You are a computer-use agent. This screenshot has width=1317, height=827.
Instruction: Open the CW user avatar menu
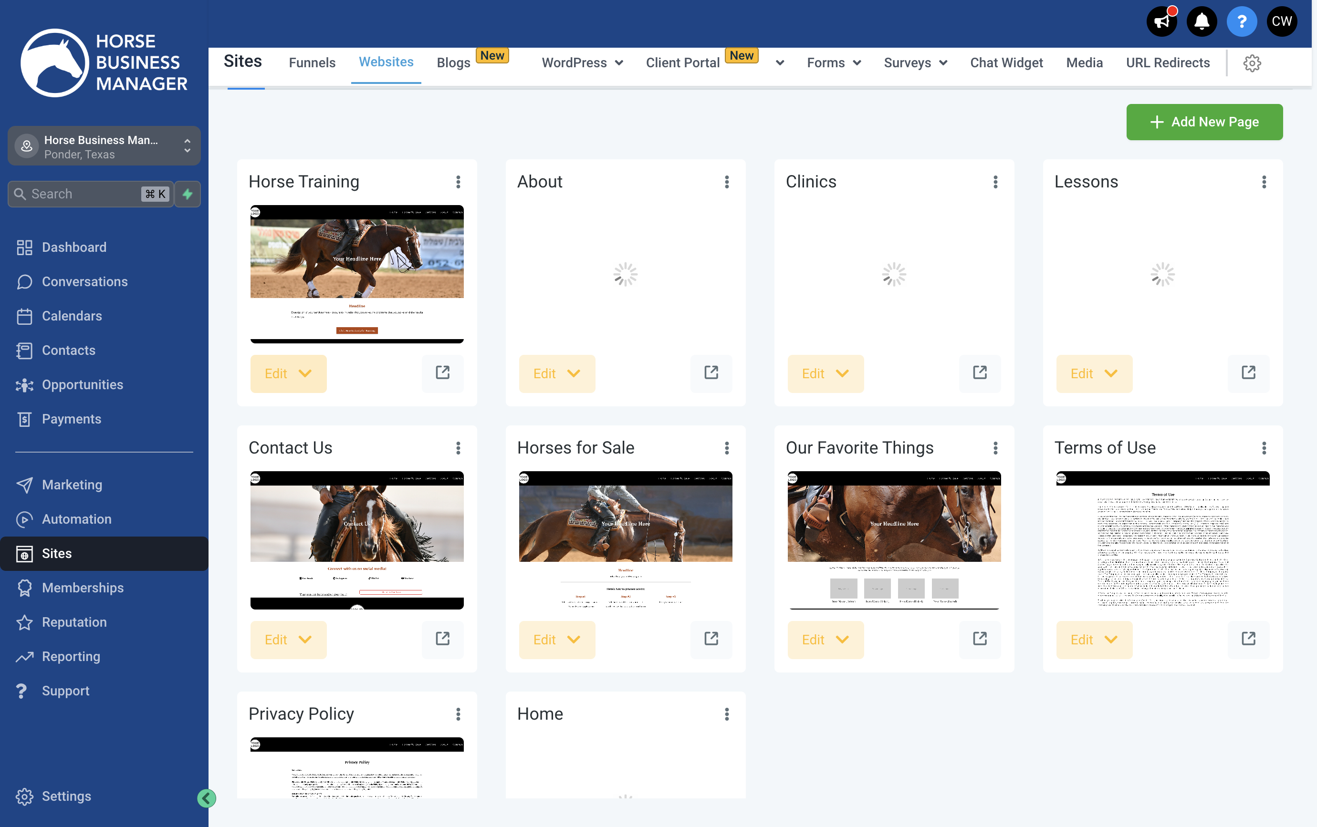click(1281, 22)
